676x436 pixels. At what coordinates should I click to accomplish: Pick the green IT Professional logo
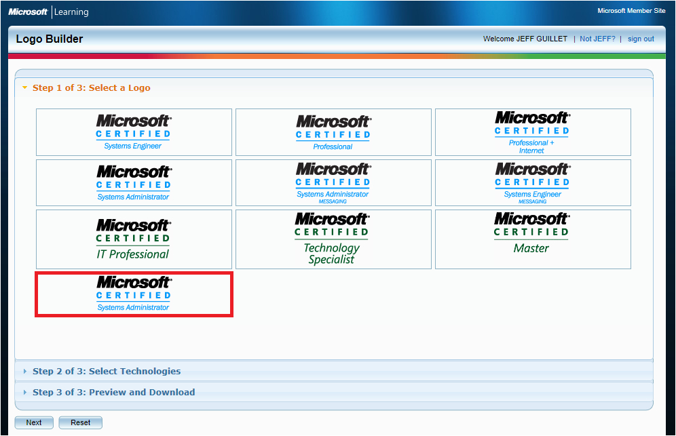pyautogui.click(x=134, y=239)
